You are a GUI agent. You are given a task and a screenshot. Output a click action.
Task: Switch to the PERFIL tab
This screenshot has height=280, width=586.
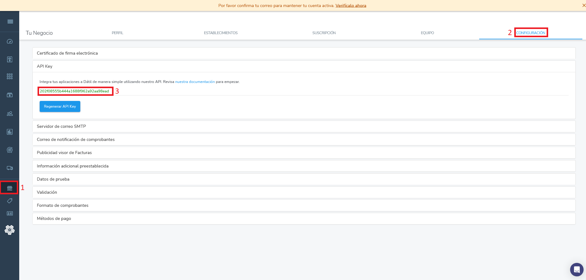tap(118, 33)
